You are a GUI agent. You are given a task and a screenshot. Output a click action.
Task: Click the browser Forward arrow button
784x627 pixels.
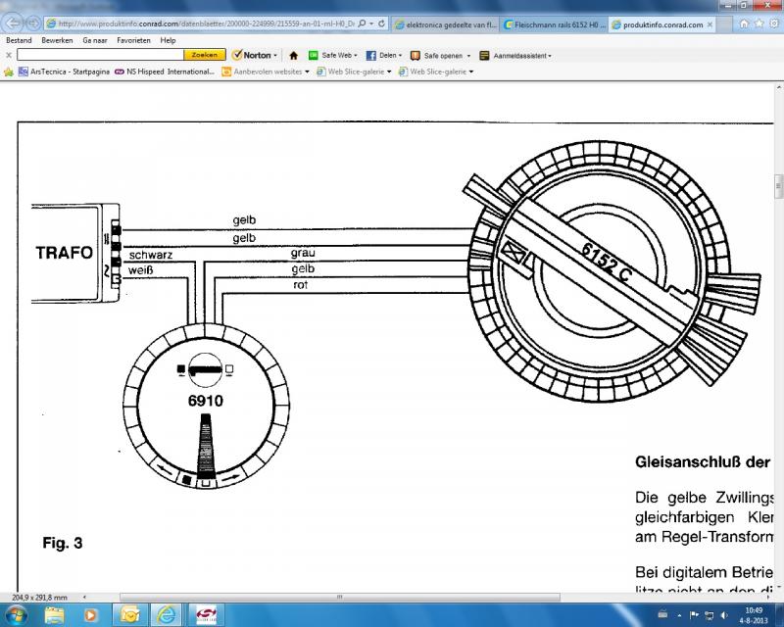[x=33, y=23]
